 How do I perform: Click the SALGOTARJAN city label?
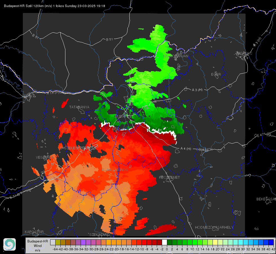coord(175,56)
